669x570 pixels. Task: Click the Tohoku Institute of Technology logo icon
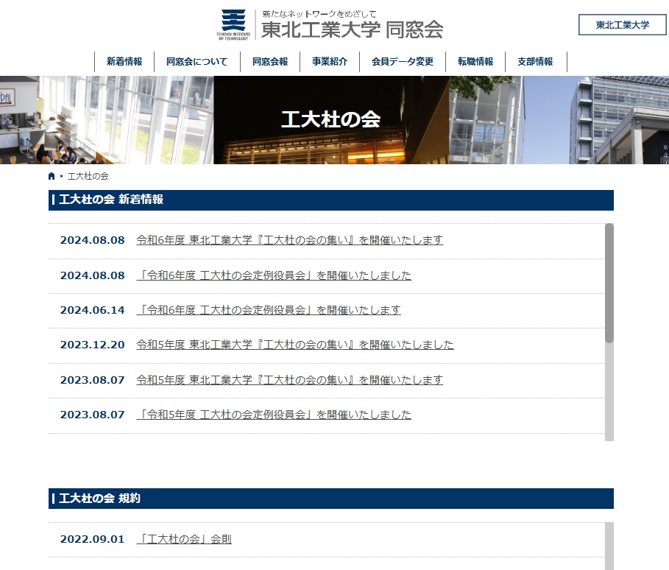point(233,25)
